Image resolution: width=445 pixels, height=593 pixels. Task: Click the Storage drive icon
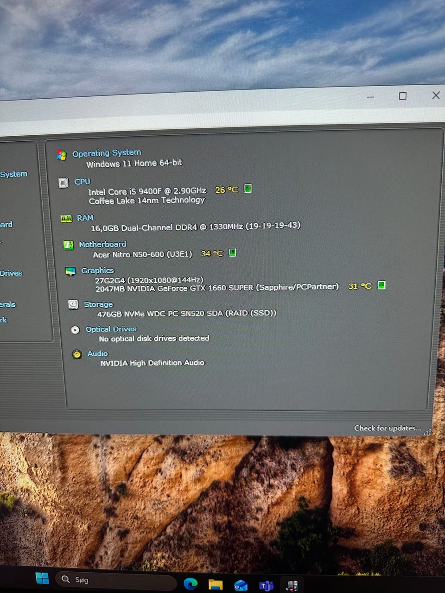73,304
